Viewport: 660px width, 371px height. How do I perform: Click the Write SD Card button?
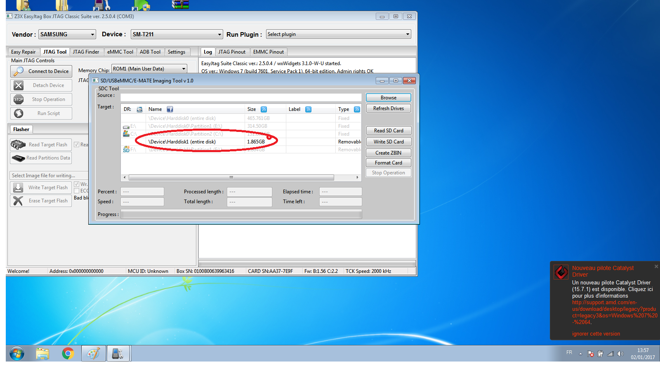pyautogui.click(x=389, y=142)
